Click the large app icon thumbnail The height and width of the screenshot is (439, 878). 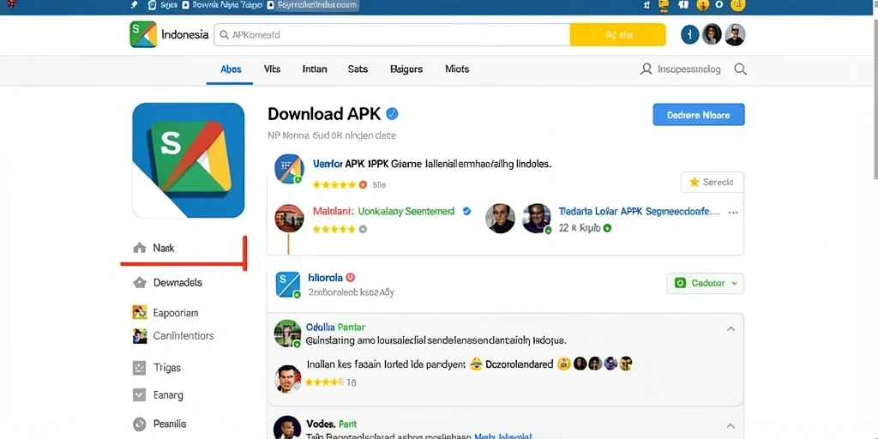(x=188, y=160)
